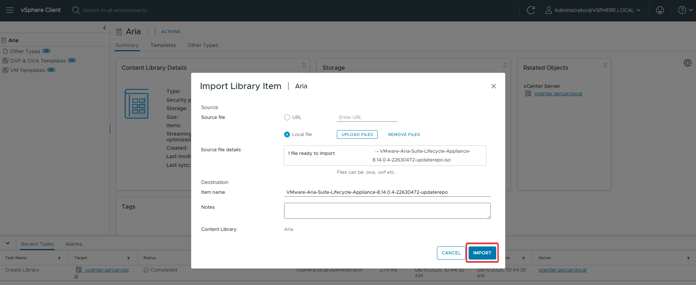
Task: Filter the Target column
Action: click(128, 258)
